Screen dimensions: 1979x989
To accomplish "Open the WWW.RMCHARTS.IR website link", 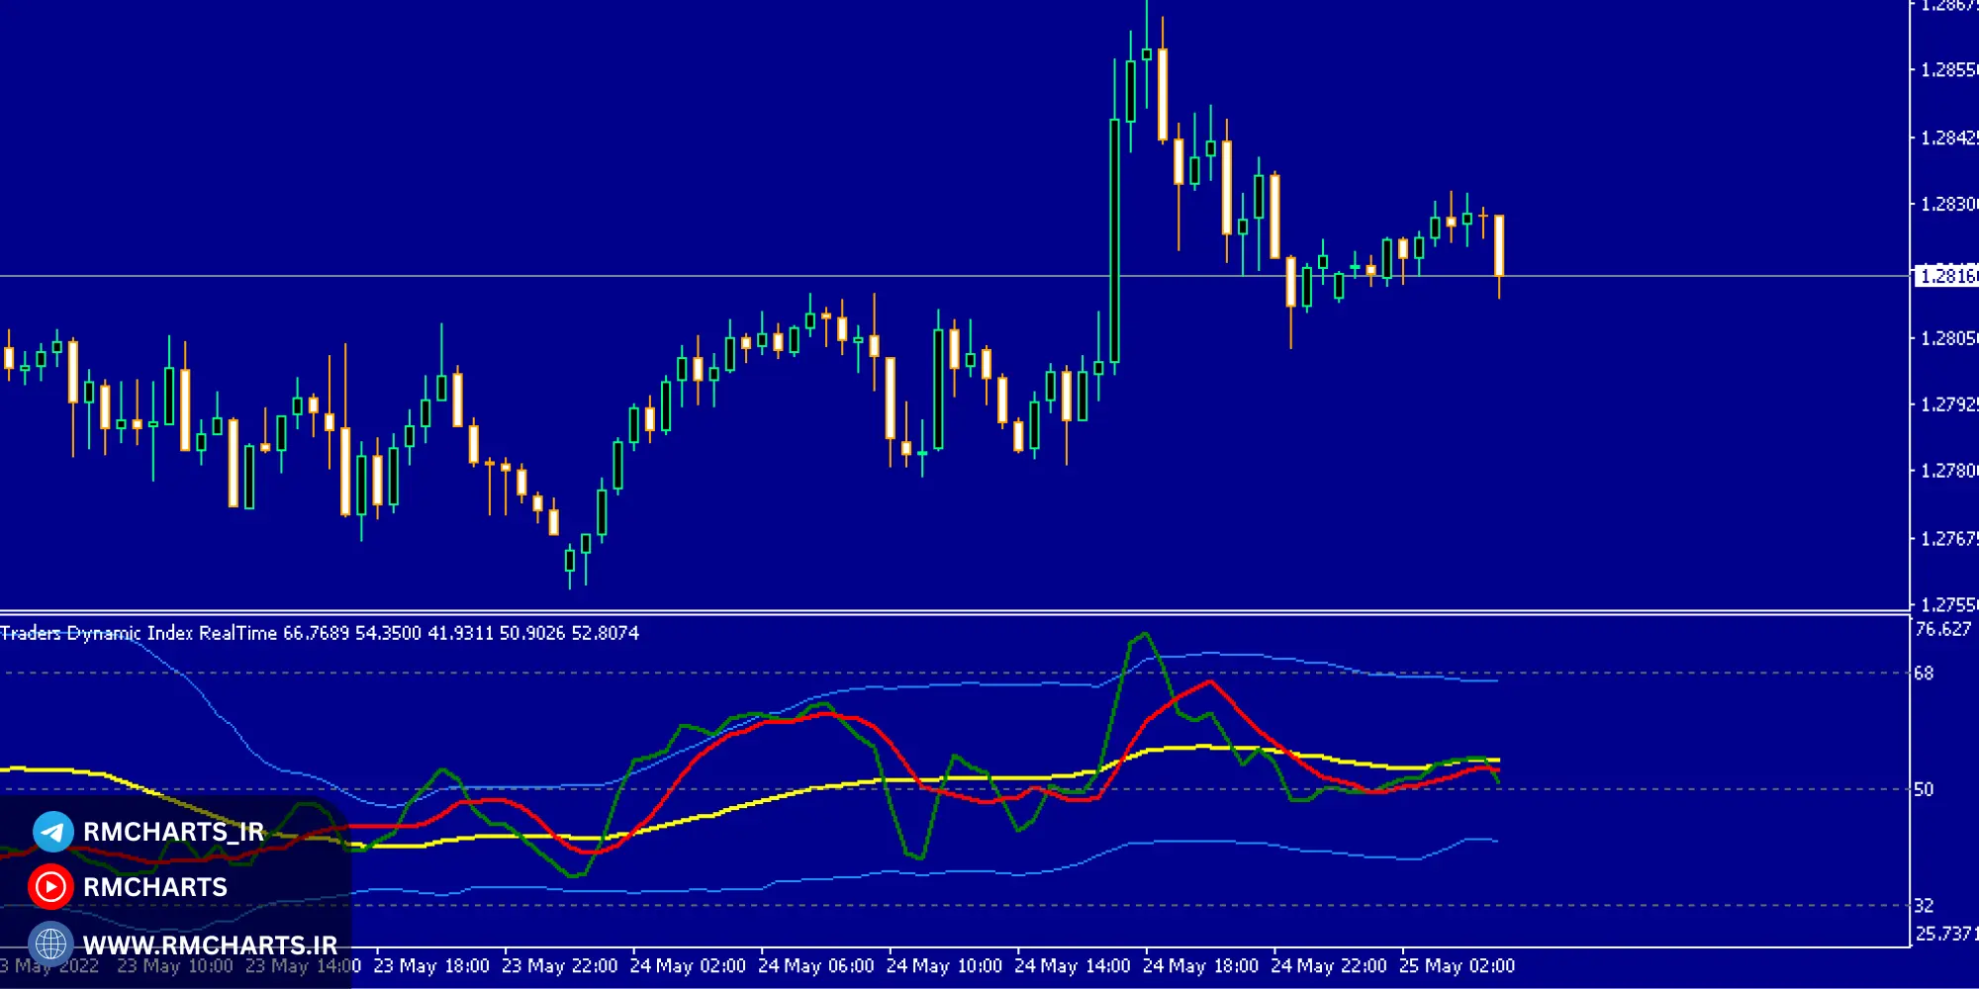I will [210, 945].
